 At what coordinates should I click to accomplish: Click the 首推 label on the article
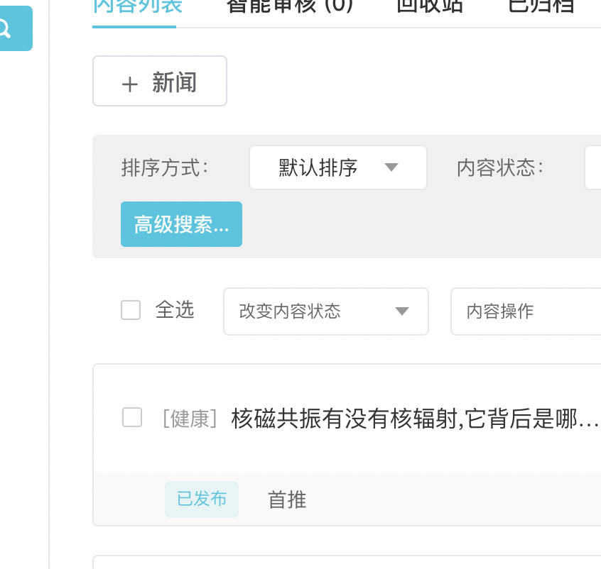coord(287,500)
